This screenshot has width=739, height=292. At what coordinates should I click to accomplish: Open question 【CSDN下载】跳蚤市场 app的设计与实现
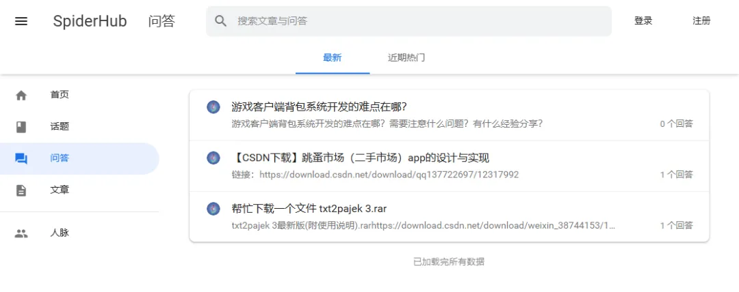pyautogui.click(x=361, y=158)
